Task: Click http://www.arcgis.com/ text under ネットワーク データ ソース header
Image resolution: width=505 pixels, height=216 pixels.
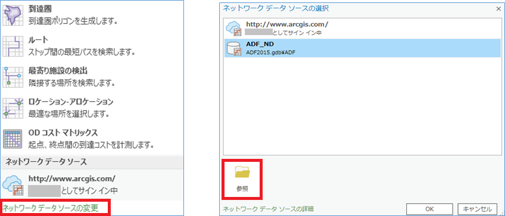Action: [x=72, y=179]
